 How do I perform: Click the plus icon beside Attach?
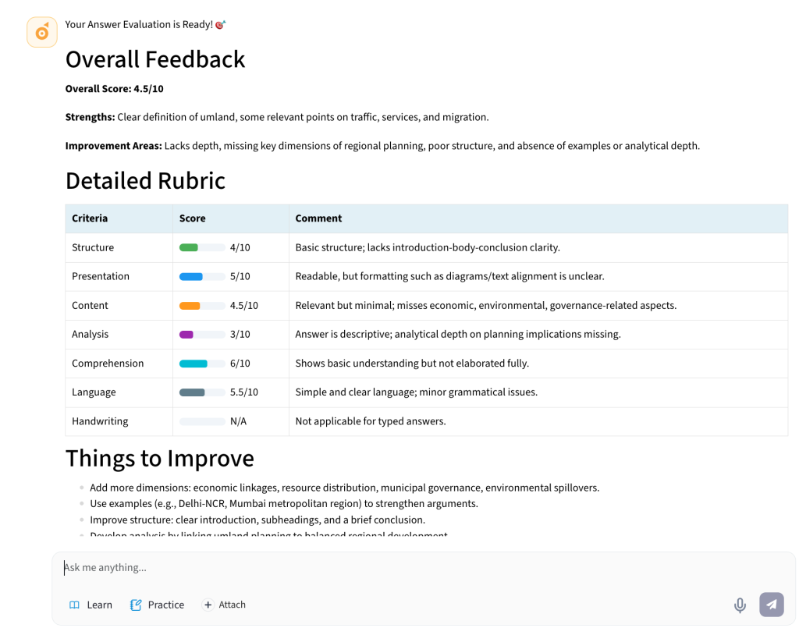(208, 605)
